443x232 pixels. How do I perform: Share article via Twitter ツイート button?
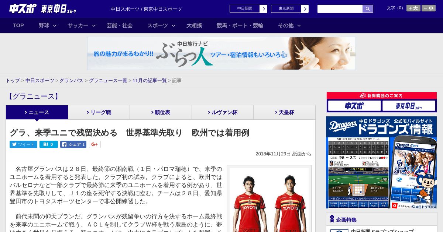point(23,144)
